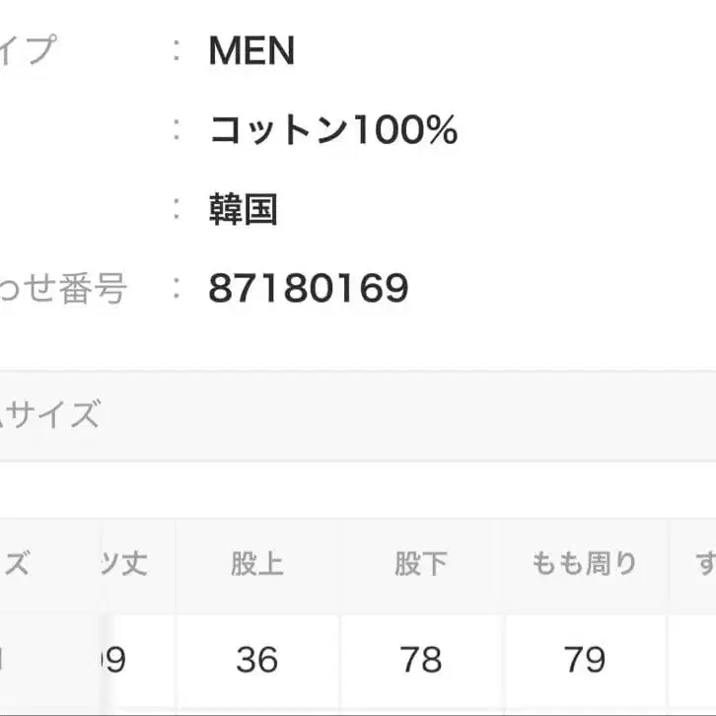716x716 pixels.
Task: Select the 78 value under 股下
Action: [421, 659]
